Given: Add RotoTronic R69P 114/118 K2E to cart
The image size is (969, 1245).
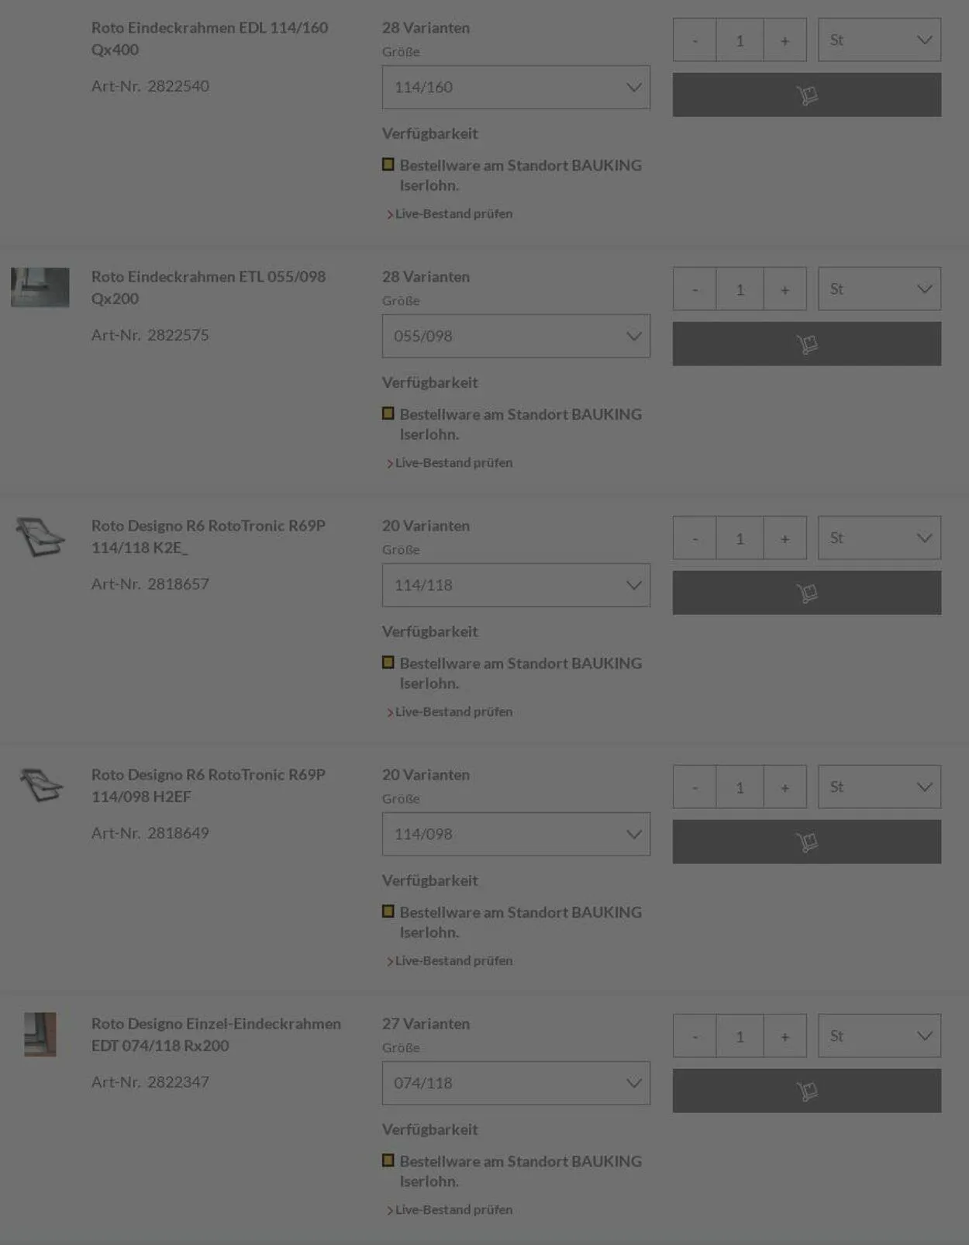Looking at the screenshot, I should pyautogui.click(x=806, y=593).
